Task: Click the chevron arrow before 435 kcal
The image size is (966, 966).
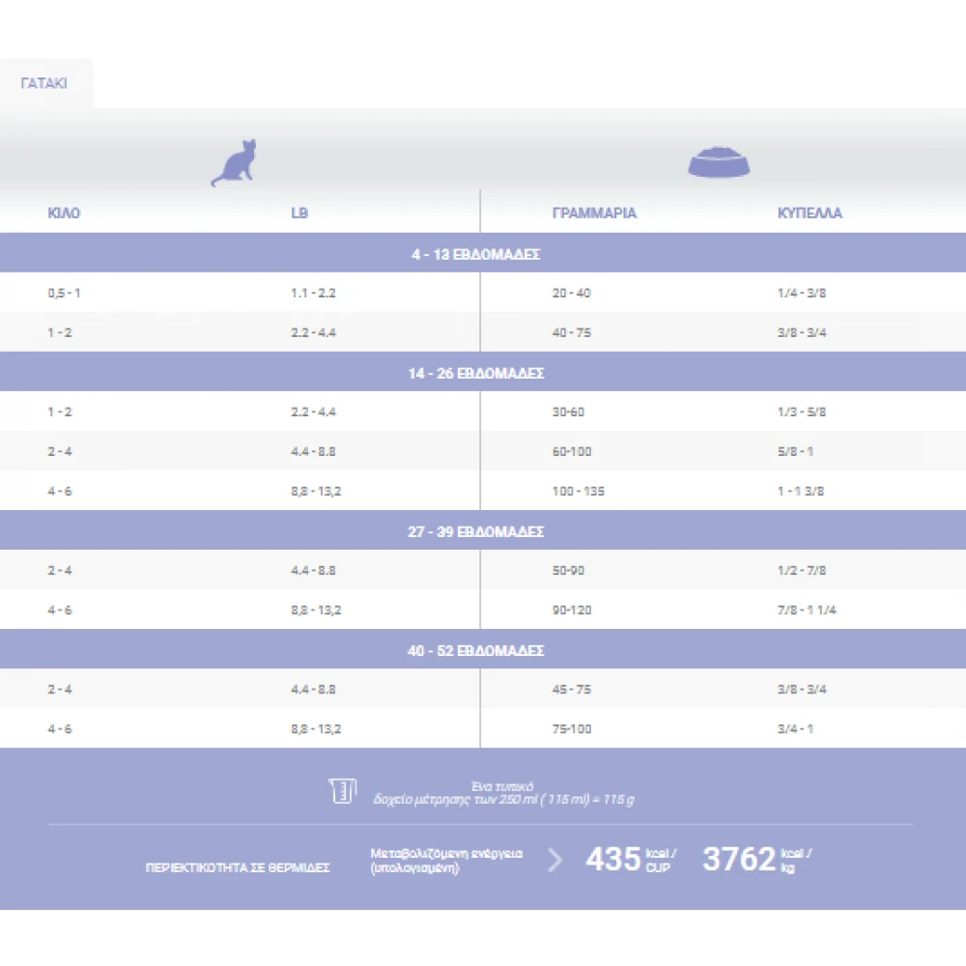Action: point(555,860)
